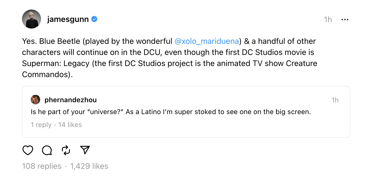The height and width of the screenshot is (178, 387).
Task: Open the reply speech bubble icon
Action: point(47,150)
